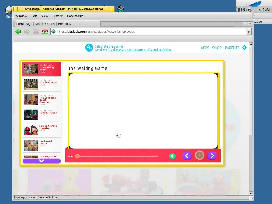Open the APPS link
The image size is (272, 204).
205,48
